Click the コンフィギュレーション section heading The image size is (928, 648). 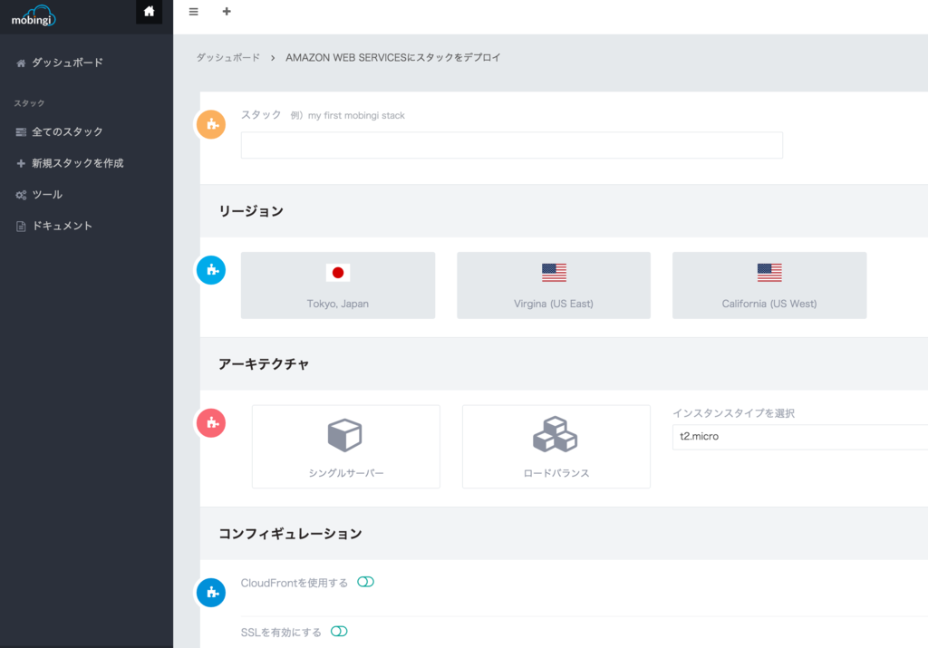coord(290,534)
